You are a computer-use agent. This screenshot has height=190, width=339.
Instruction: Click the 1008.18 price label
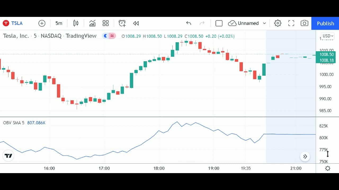click(326, 60)
